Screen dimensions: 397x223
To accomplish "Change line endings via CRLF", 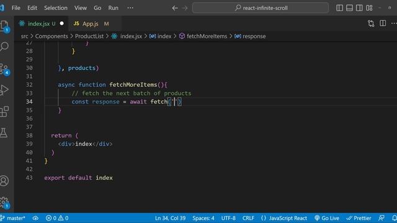I will (248, 218).
